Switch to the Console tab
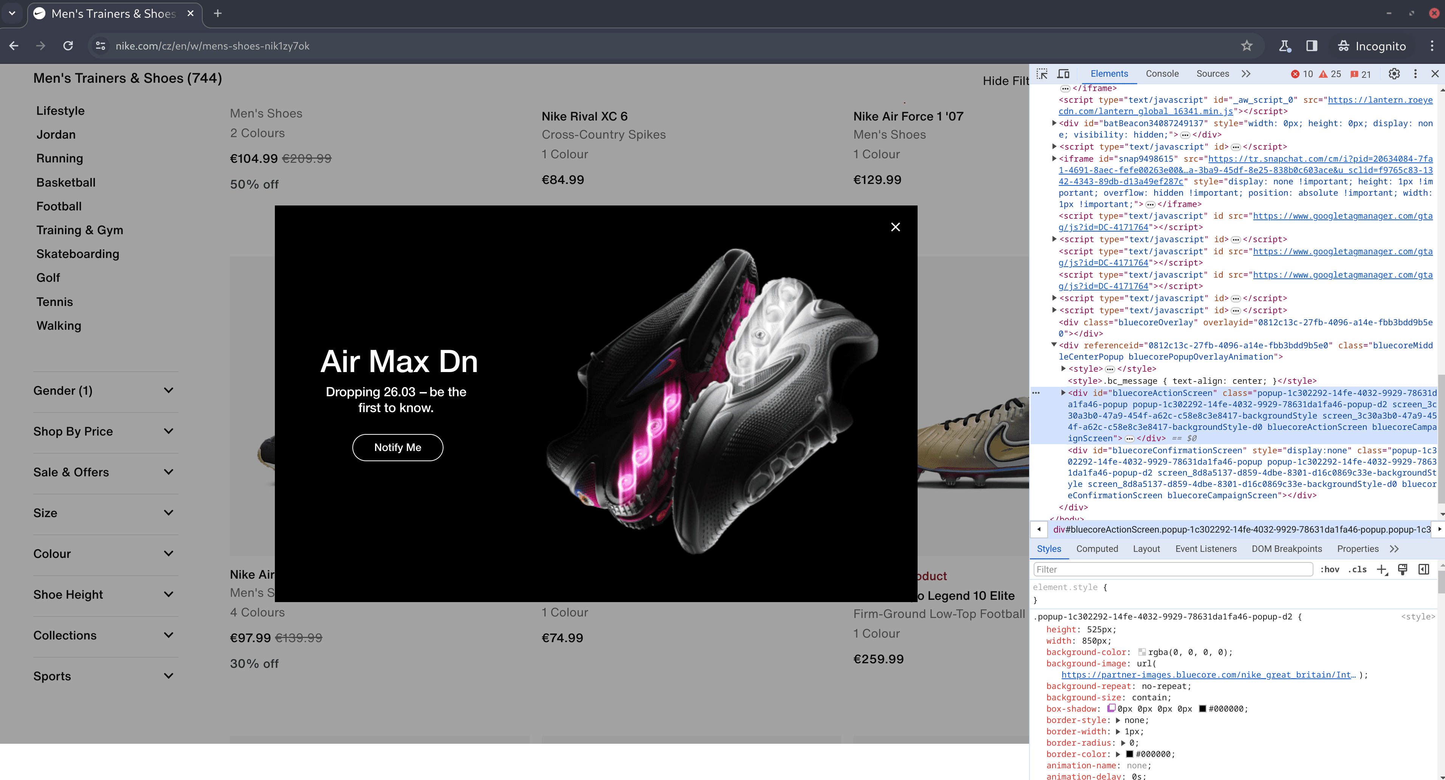This screenshot has width=1445, height=780. [1162, 74]
